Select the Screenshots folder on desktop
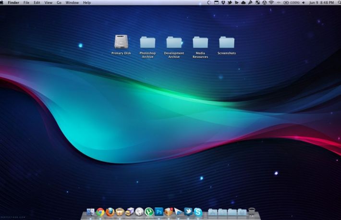 [227, 42]
